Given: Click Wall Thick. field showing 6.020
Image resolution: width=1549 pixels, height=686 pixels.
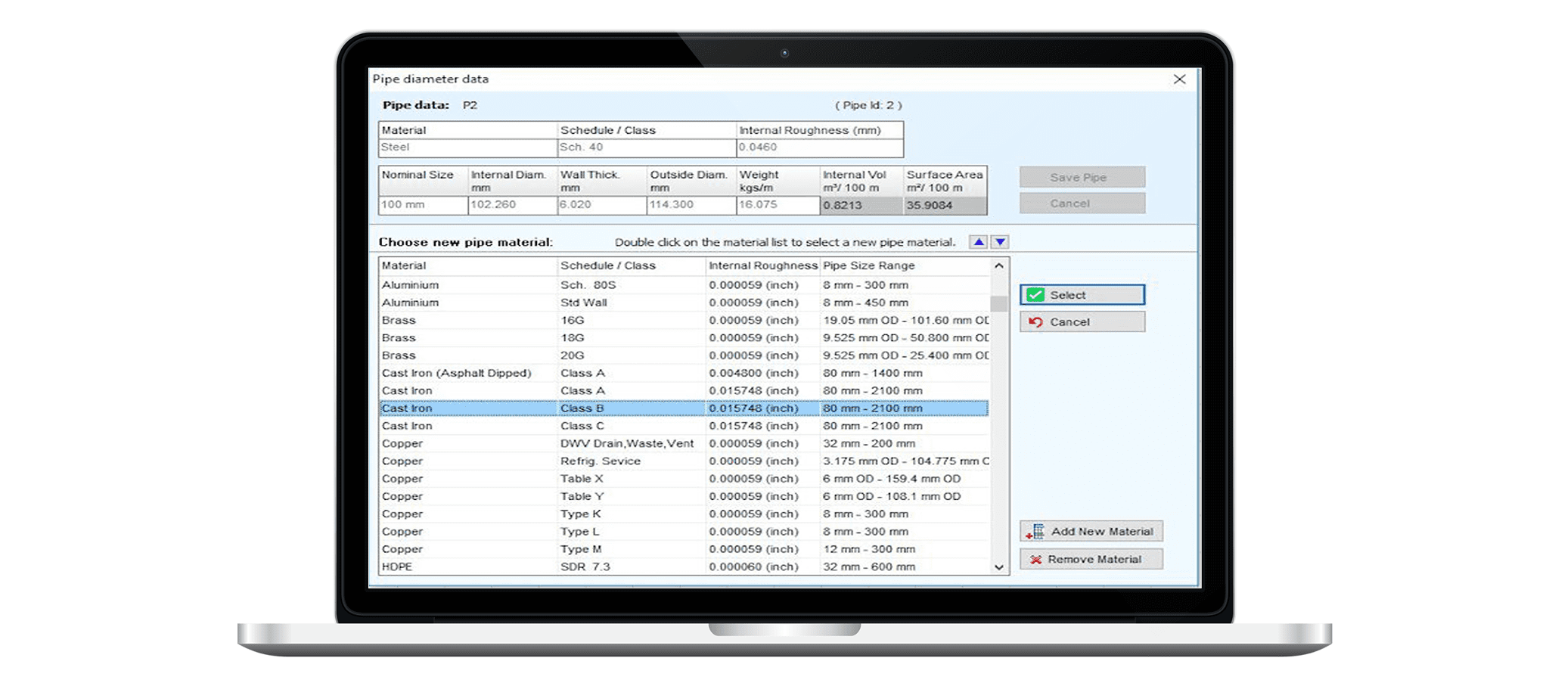Looking at the screenshot, I should tap(602, 205).
